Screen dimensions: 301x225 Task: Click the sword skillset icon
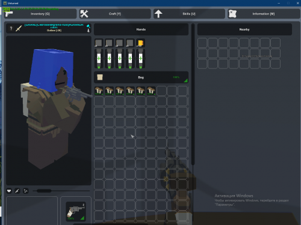19,28
